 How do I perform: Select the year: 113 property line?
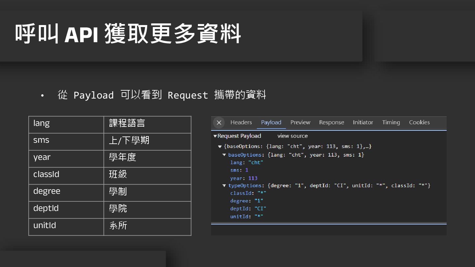pos(243,178)
